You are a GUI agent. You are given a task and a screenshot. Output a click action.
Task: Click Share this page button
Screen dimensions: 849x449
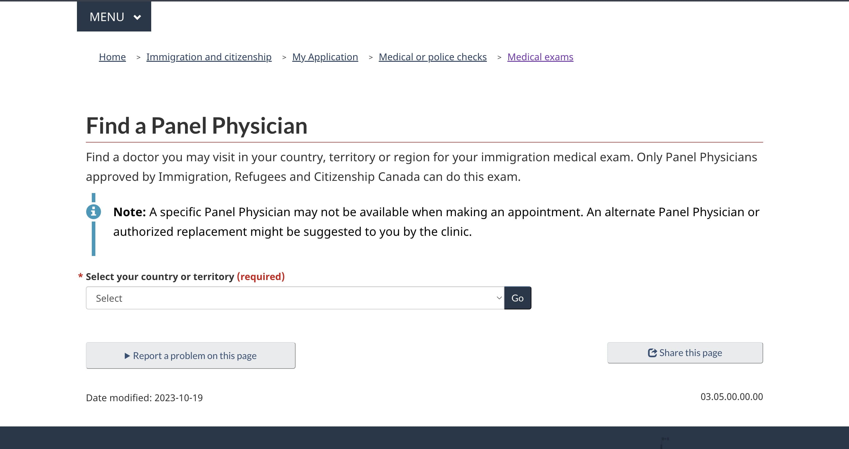click(x=685, y=353)
